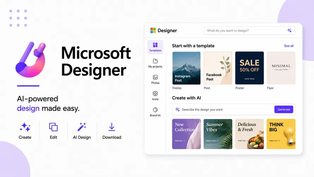Image resolution: width=314 pixels, height=177 pixels.
Task: Click the Edit overlapping squares icon
Action: coord(54,127)
